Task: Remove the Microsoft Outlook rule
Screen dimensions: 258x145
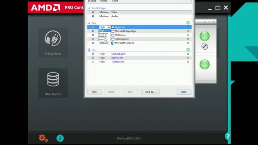Action: (x=188, y=43)
